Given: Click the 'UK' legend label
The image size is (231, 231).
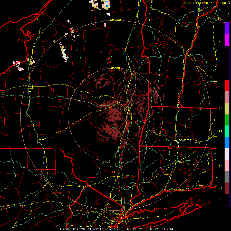Looking at the screenshot, I should tap(220, 40).
